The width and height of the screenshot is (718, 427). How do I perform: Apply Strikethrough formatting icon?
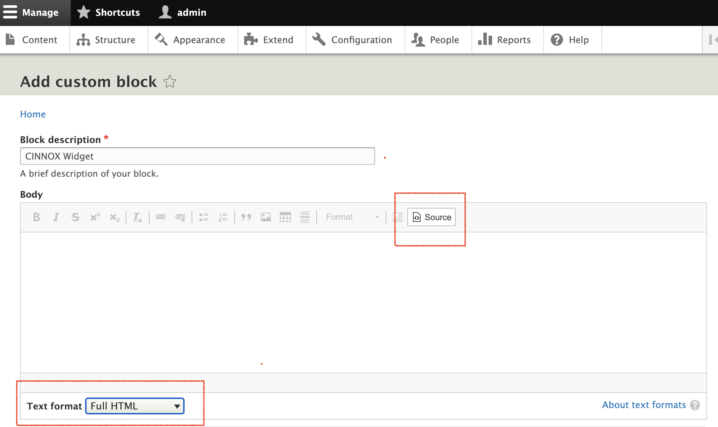click(x=75, y=217)
